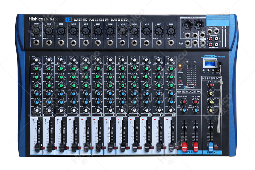Screen dimensions: 255x170
Task: Click the blue AUX SEND master knob
Action: (184, 110)
